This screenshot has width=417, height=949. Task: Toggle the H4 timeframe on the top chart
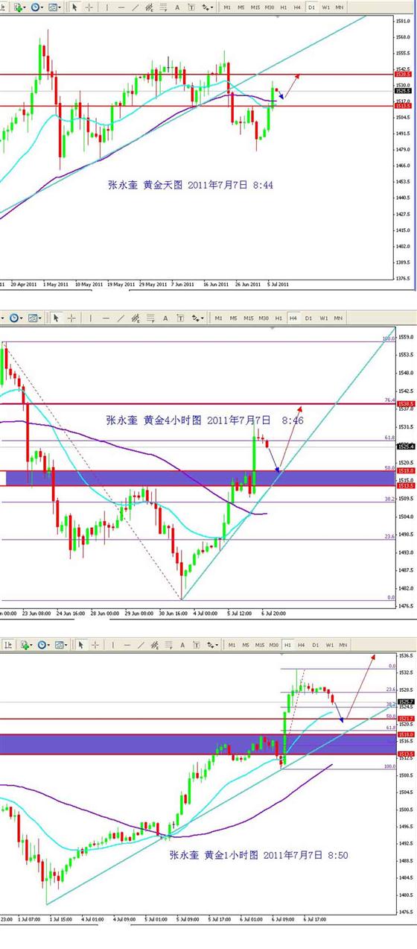(298, 7)
